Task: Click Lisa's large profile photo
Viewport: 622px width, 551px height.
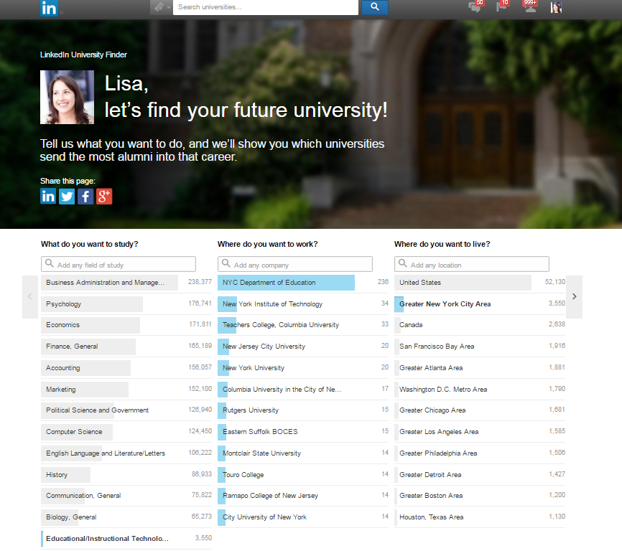Action: (67, 97)
